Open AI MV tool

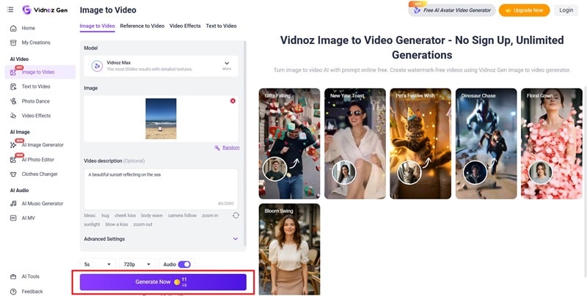[x=28, y=218]
